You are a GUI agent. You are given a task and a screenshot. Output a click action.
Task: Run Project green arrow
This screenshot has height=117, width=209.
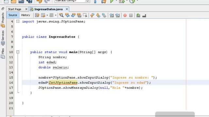point(112,1)
